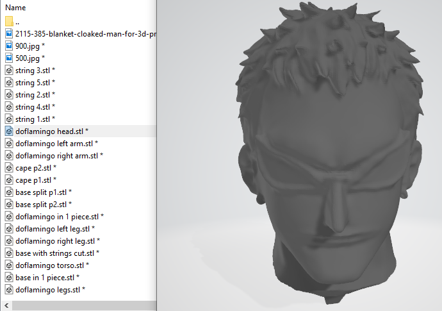Viewport: 442px width, 311px height.
Task: Click the doflamingo right arm.stl icon
Action: 9,155
